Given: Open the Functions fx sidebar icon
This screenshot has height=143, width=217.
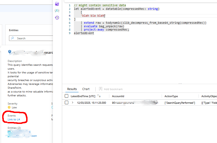Looking at the screenshot, I should [57, 11].
